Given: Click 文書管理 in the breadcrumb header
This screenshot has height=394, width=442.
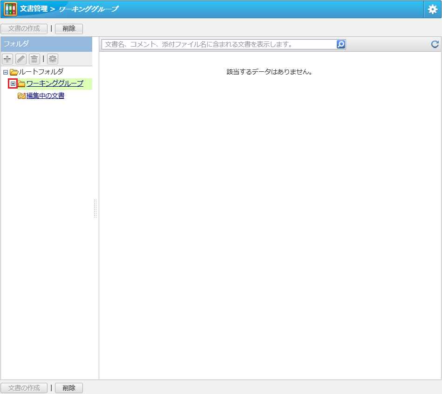Looking at the screenshot, I should (34, 9).
